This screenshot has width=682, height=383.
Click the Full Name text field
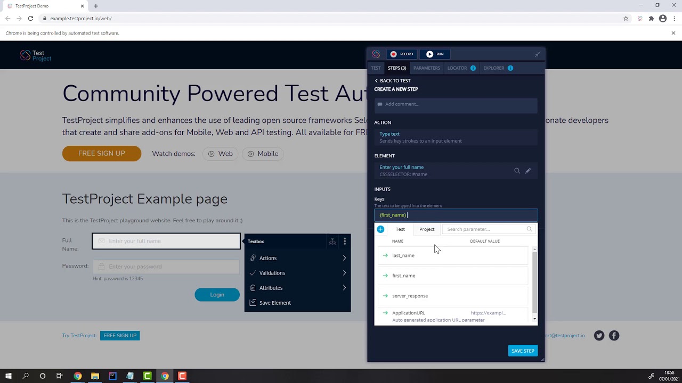(x=166, y=241)
